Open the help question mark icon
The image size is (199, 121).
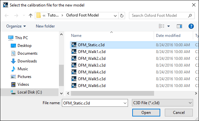coord(191,26)
